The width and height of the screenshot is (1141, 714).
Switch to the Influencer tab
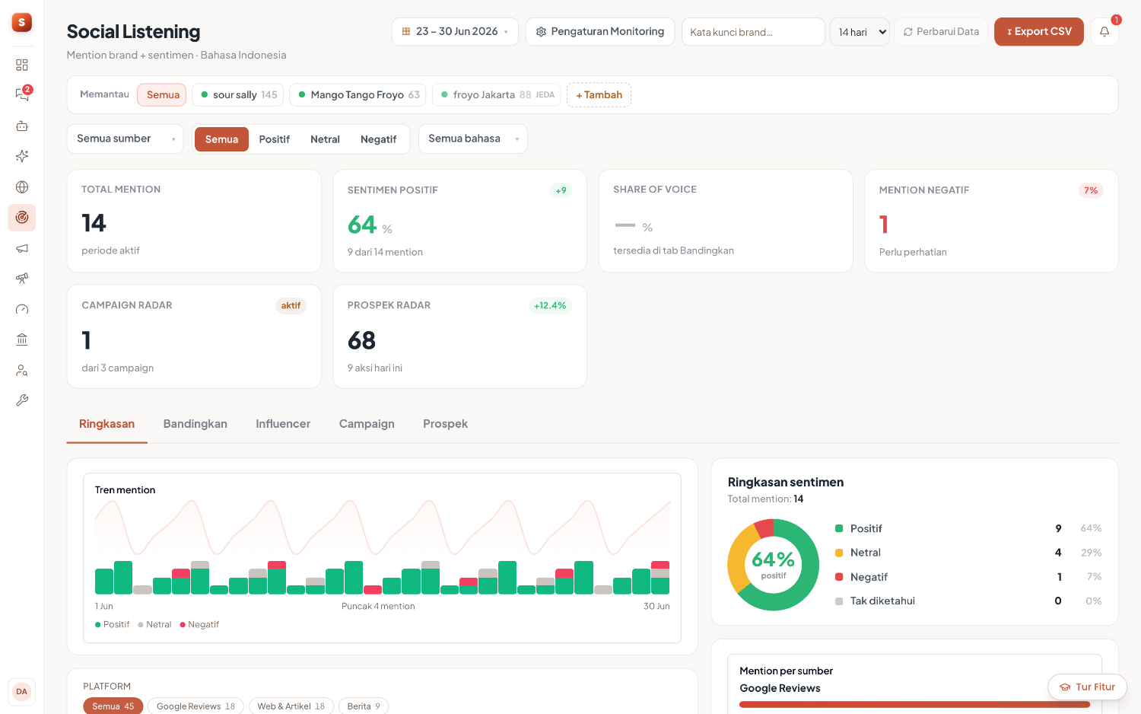pyautogui.click(x=283, y=424)
